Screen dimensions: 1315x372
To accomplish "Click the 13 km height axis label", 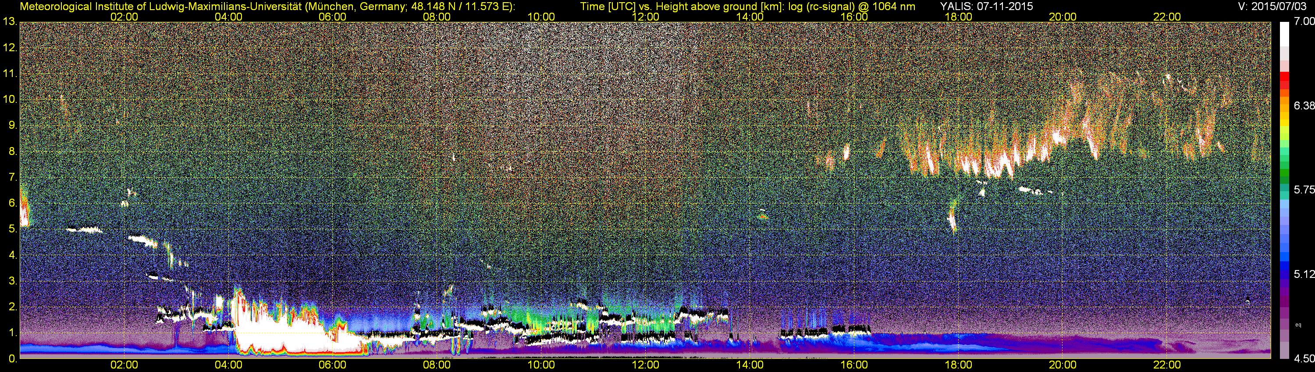I will coord(9,22).
